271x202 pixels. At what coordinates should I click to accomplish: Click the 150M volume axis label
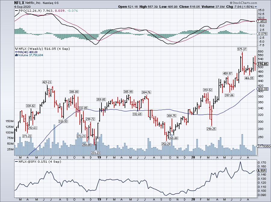pyautogui.click(x=10, y=121)
